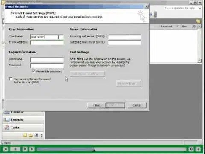
Task: Close the E-mail Accounts dialog with X
Action: coord(146,6)
